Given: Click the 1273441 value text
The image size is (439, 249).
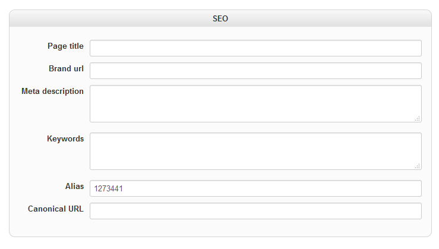Looking at the screenshot, I should (108, 189).
